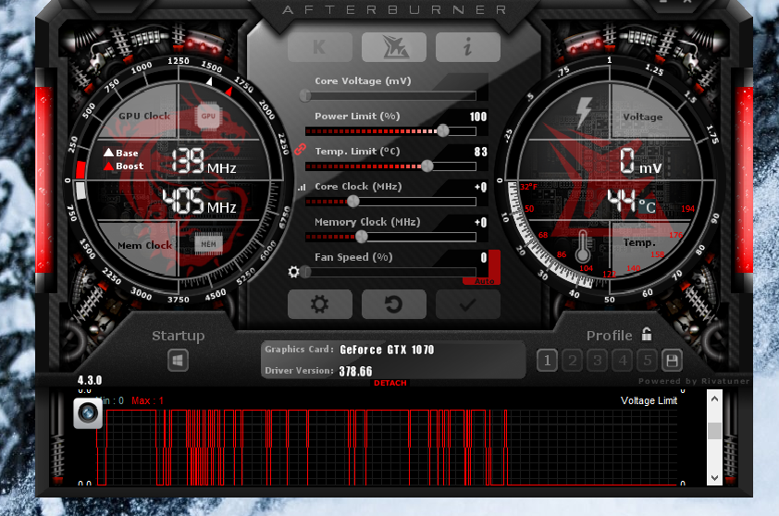This screenshot has height=516, width=779.
Task: Open settings with the gear button
Action: click(x=319, y=304)
